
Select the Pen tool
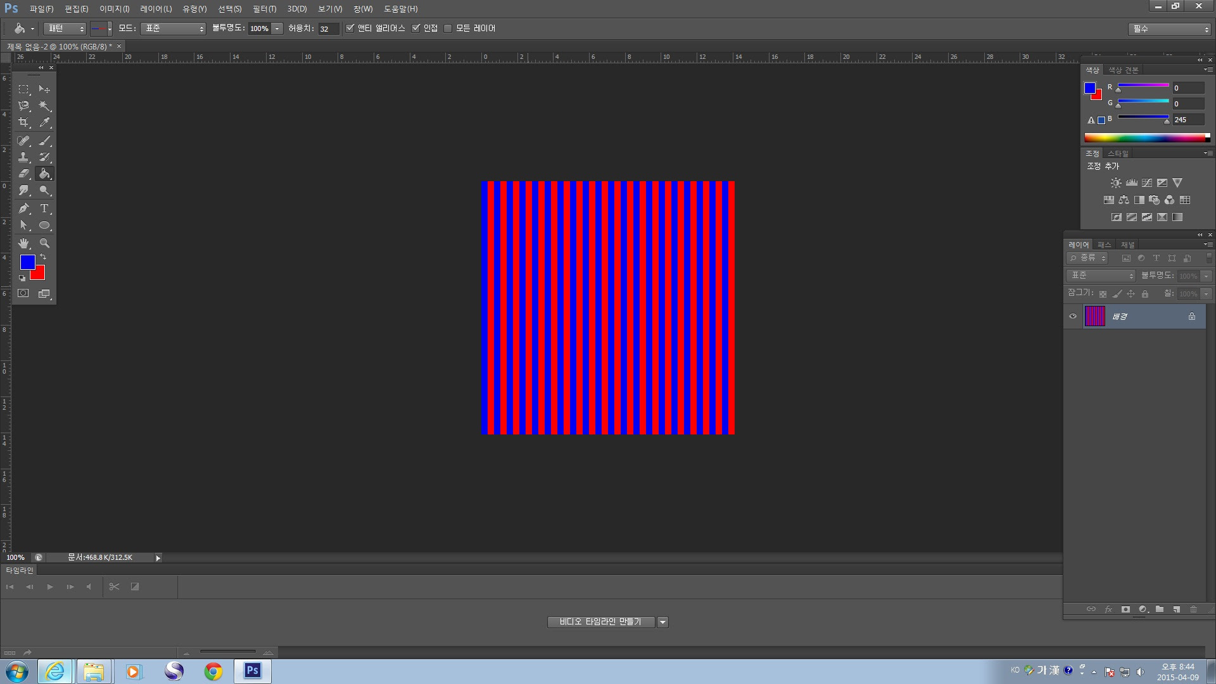tap(24, 208)
